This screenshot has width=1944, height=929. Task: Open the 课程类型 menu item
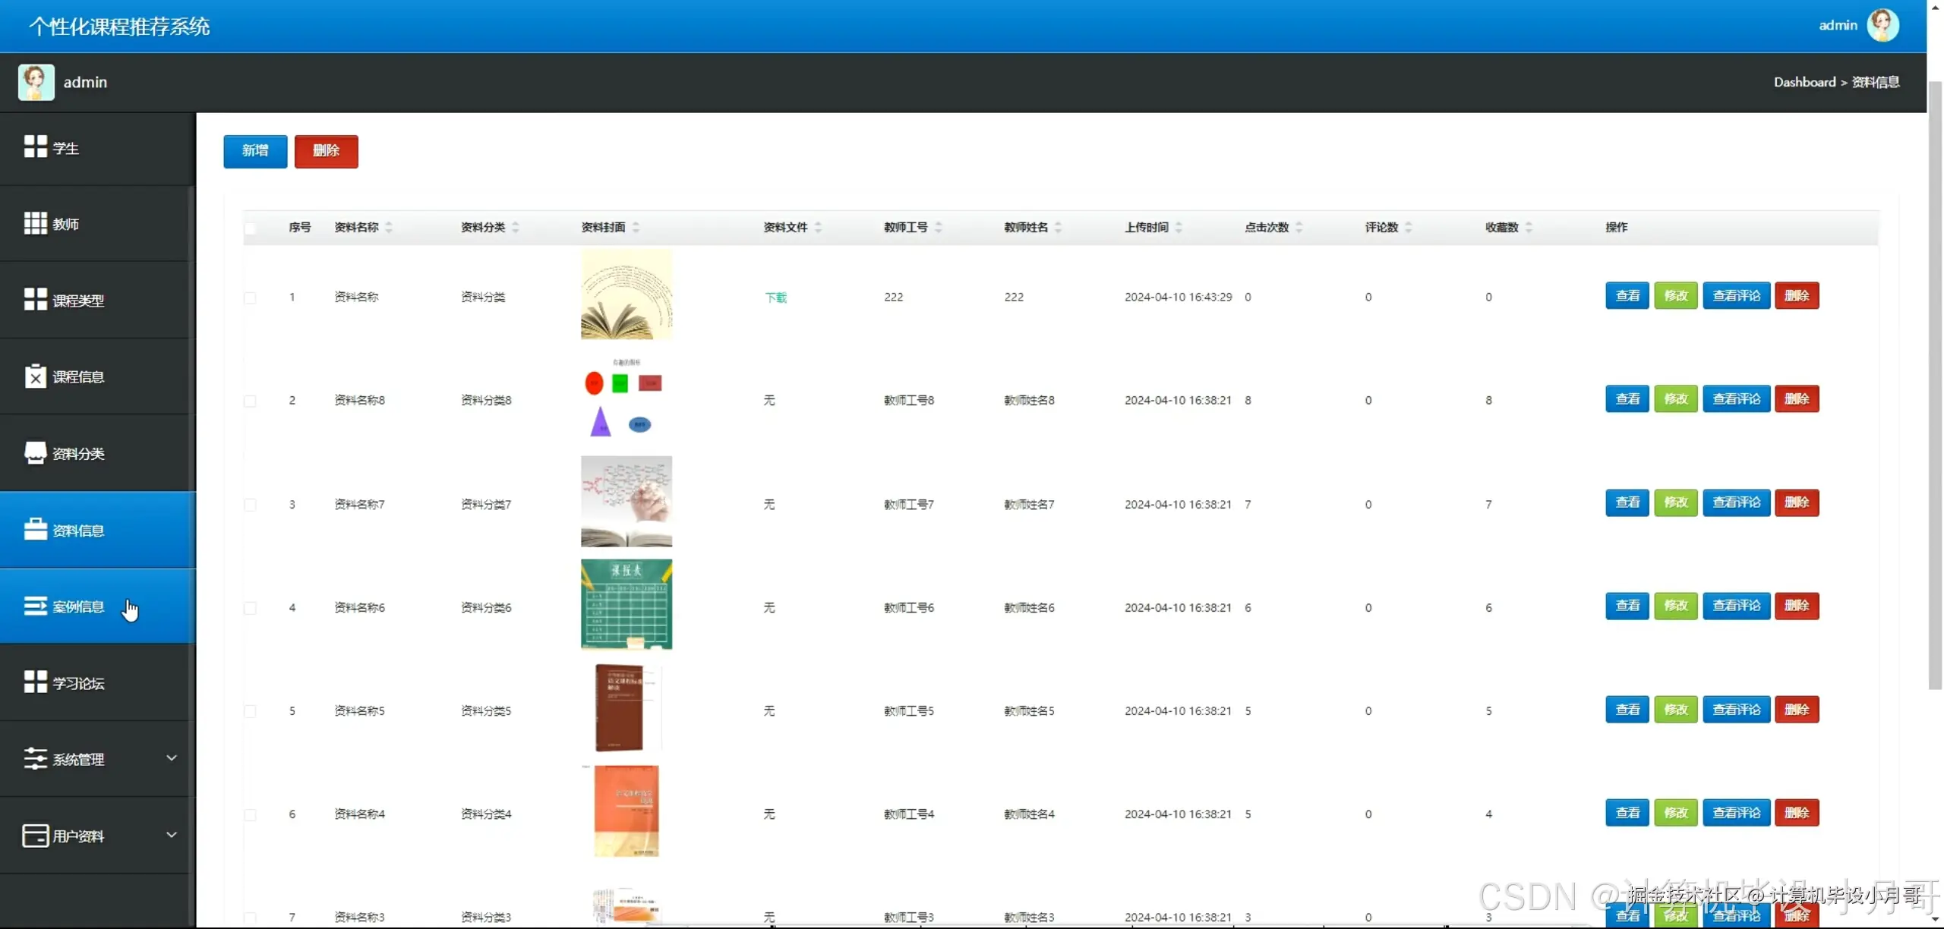tap(77, 301)
